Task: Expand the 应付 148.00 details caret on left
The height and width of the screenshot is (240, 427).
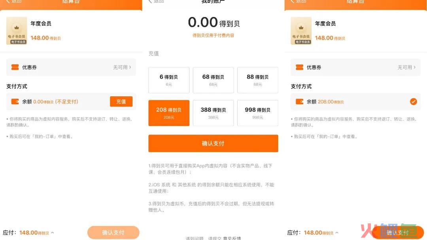Action: pos(53,232)
